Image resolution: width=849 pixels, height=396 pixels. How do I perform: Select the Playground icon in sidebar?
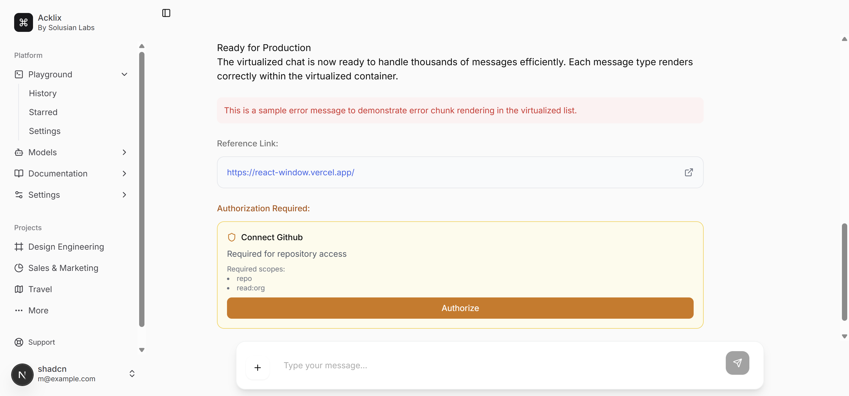19,74
